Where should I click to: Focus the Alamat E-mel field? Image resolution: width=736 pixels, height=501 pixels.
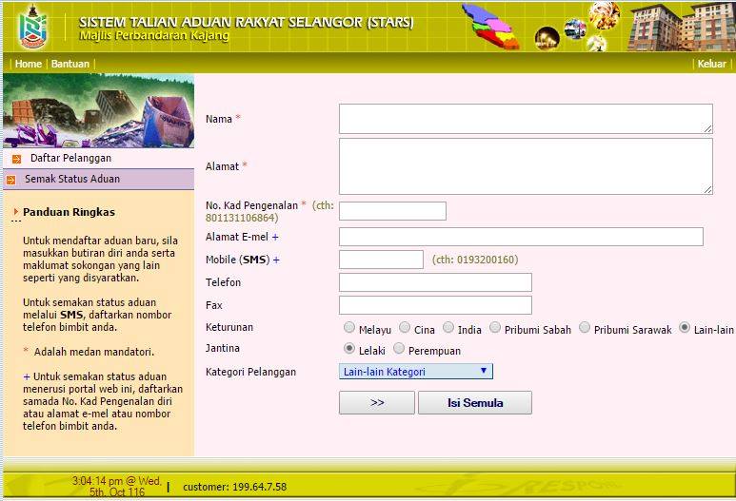[521, 237]
